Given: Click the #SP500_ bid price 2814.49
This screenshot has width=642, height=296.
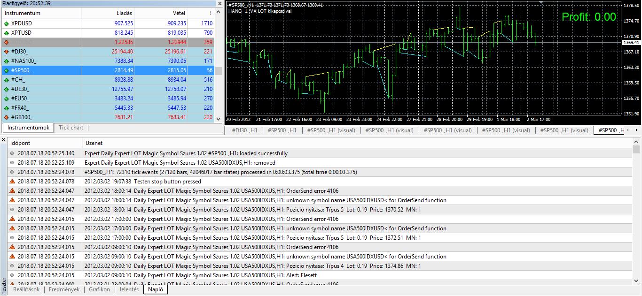Looking at the screenshot, I should pyautogui.click(x=124, y=70).
